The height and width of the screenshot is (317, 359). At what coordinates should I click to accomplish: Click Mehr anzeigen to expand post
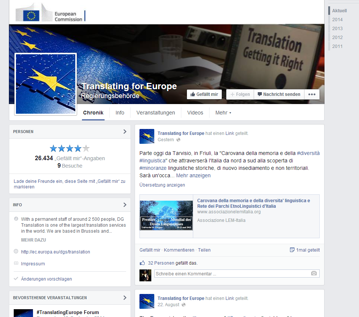point(193,175)
